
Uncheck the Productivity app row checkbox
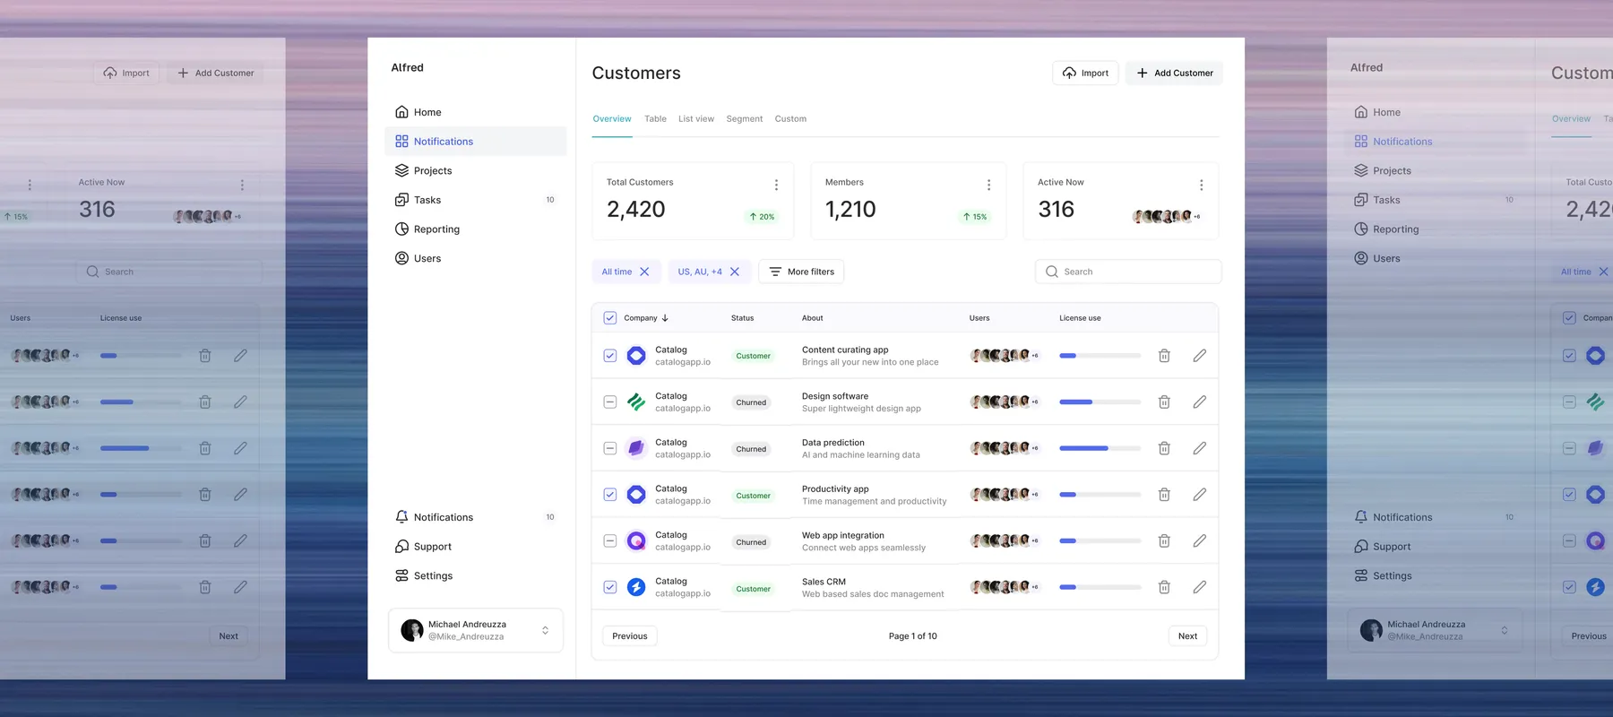610,495
